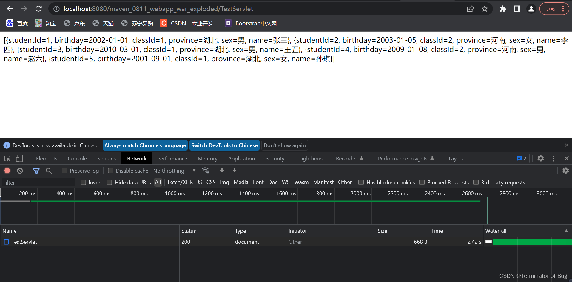Open DevTools settings gear
This screenshot has width=572, height=282.
tap(540, 159)
